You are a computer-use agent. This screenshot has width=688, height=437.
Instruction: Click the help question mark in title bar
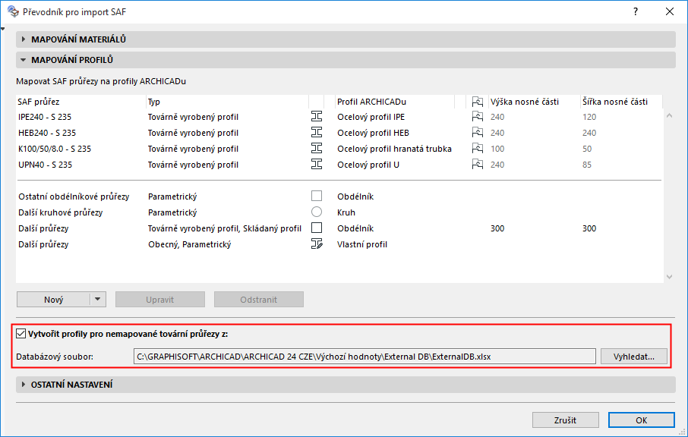click(x=636, y=12)
